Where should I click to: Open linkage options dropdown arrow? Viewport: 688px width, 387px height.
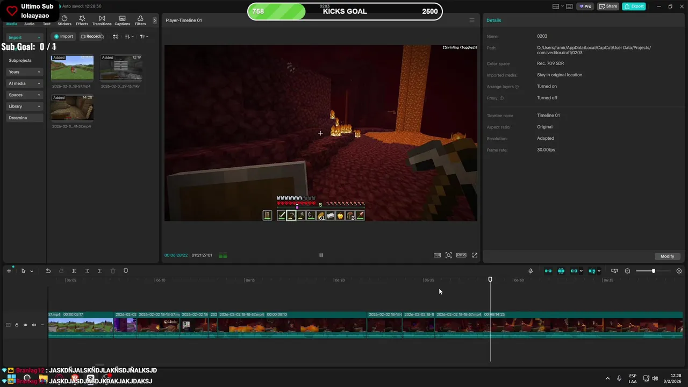(x=581, y=271)
